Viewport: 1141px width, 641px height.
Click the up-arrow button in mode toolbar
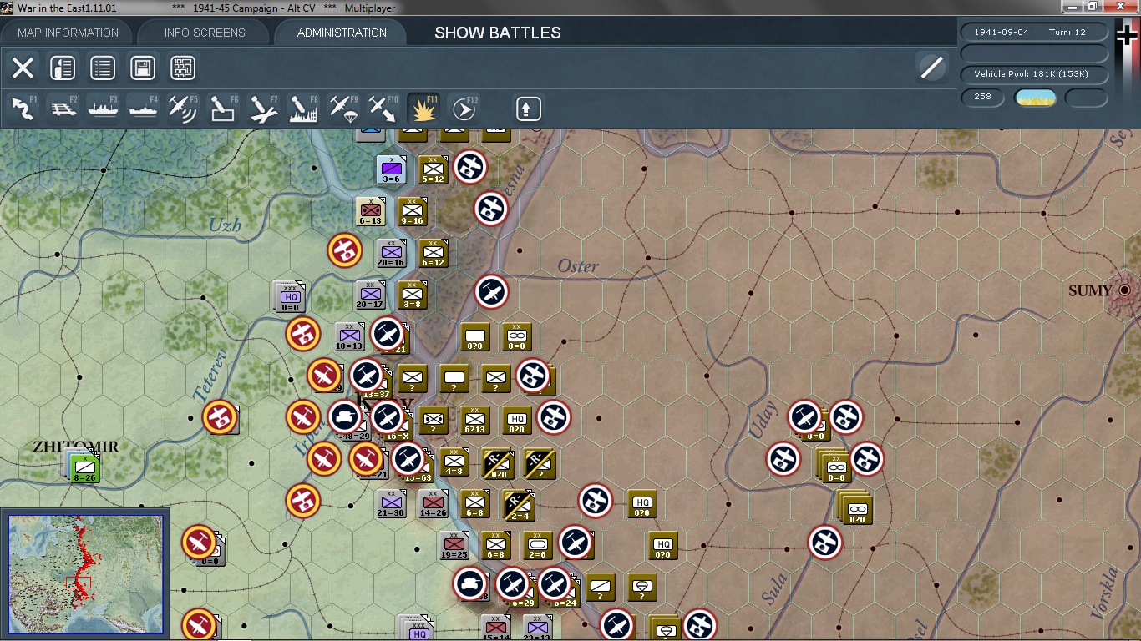click(x=529, y=109)
